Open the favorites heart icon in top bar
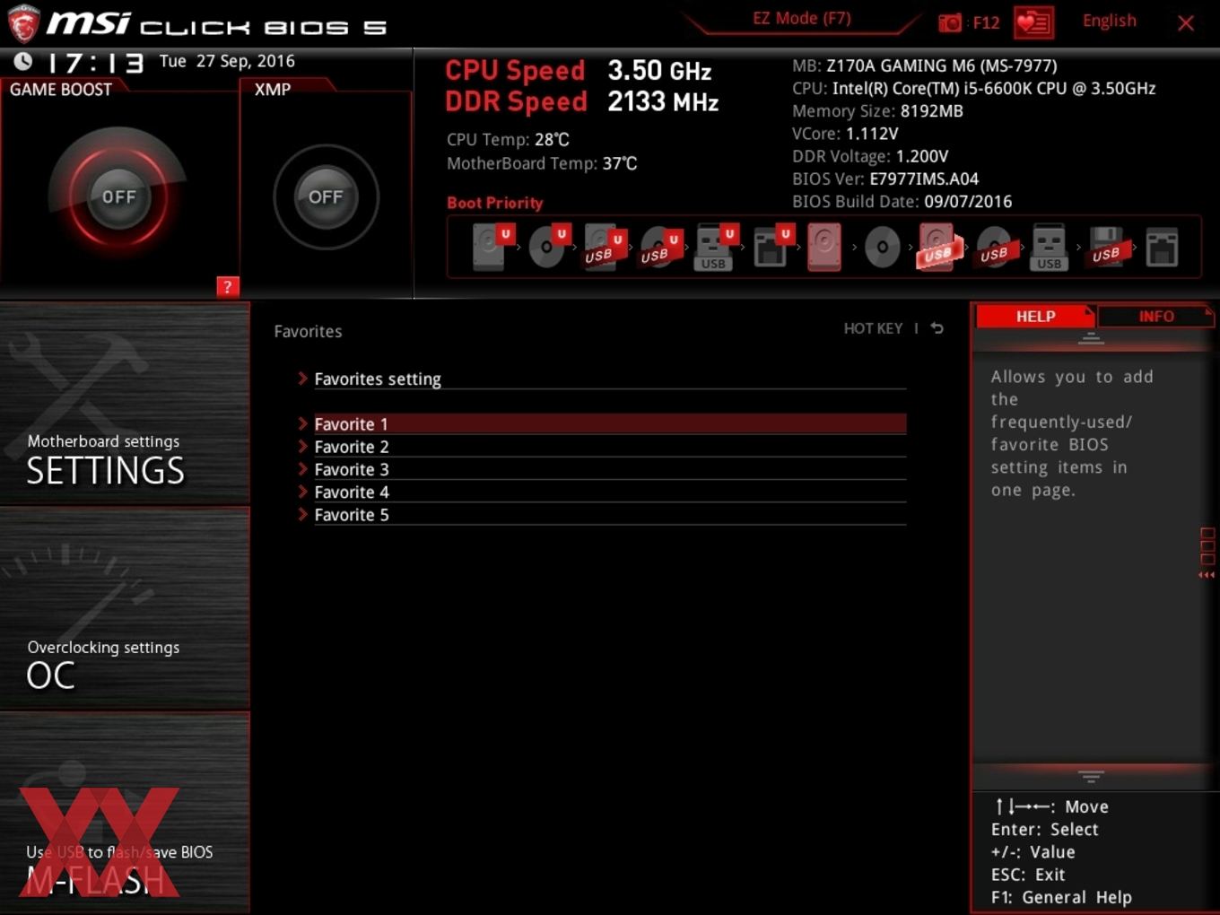1220x915 pixels. tap(1033, 22)
